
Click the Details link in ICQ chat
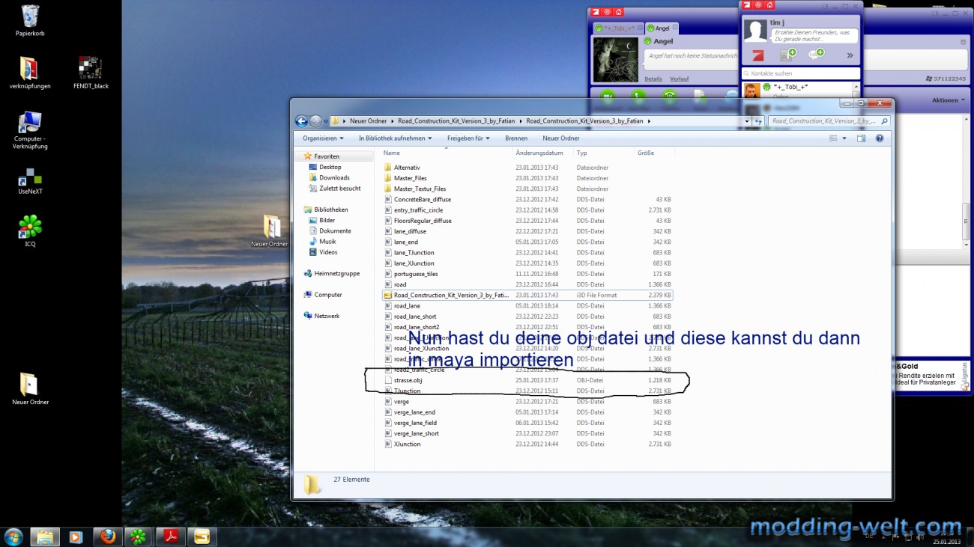click(653, 79)
